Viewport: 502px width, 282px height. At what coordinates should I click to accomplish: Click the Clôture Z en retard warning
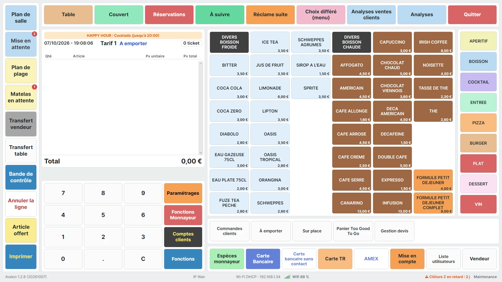pos(447,277)
